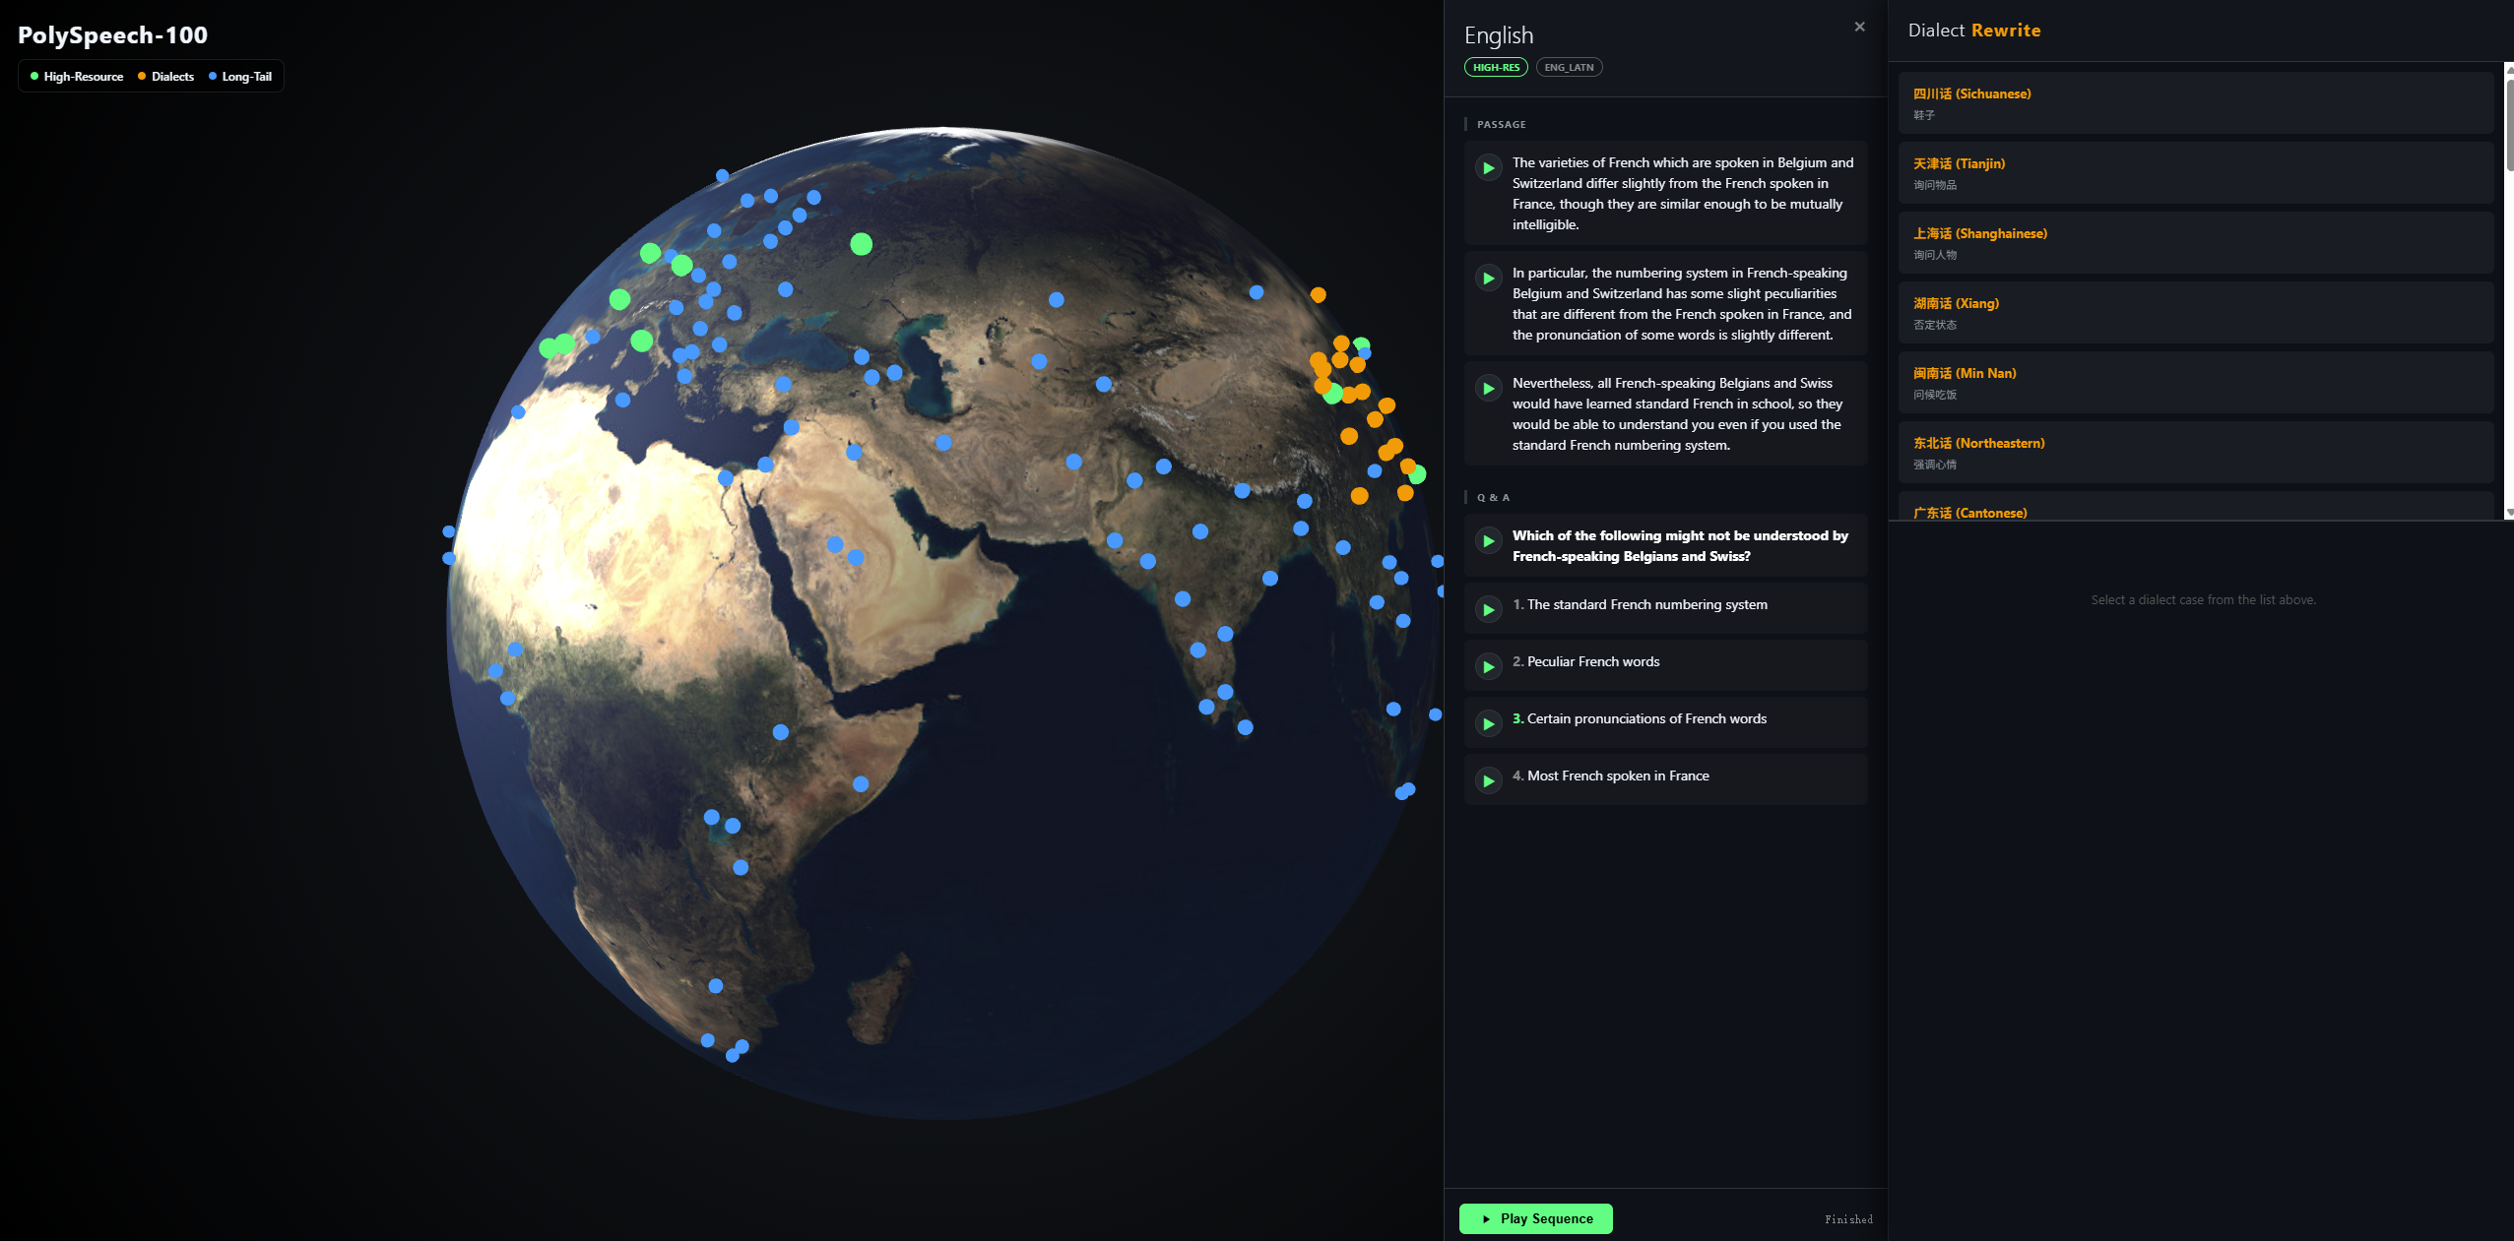Click the HIGH-RES badge
Viewport: 2514px width, 1241px height.
1496,67
